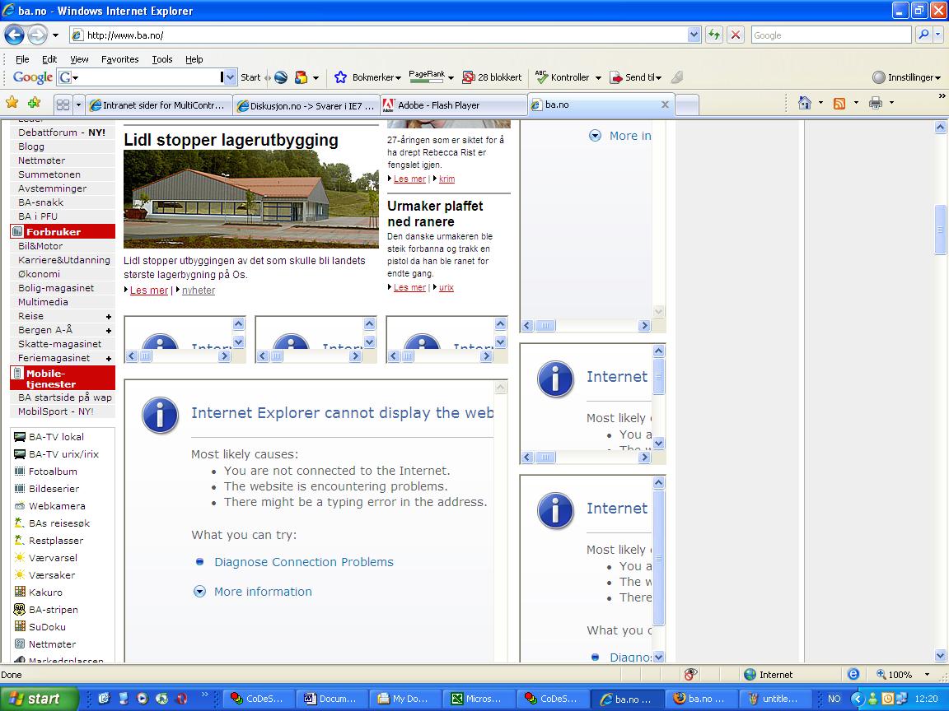Click the Print icon in the command bar
This screenshot has height=711, width=949.
(x=875, y=104)
